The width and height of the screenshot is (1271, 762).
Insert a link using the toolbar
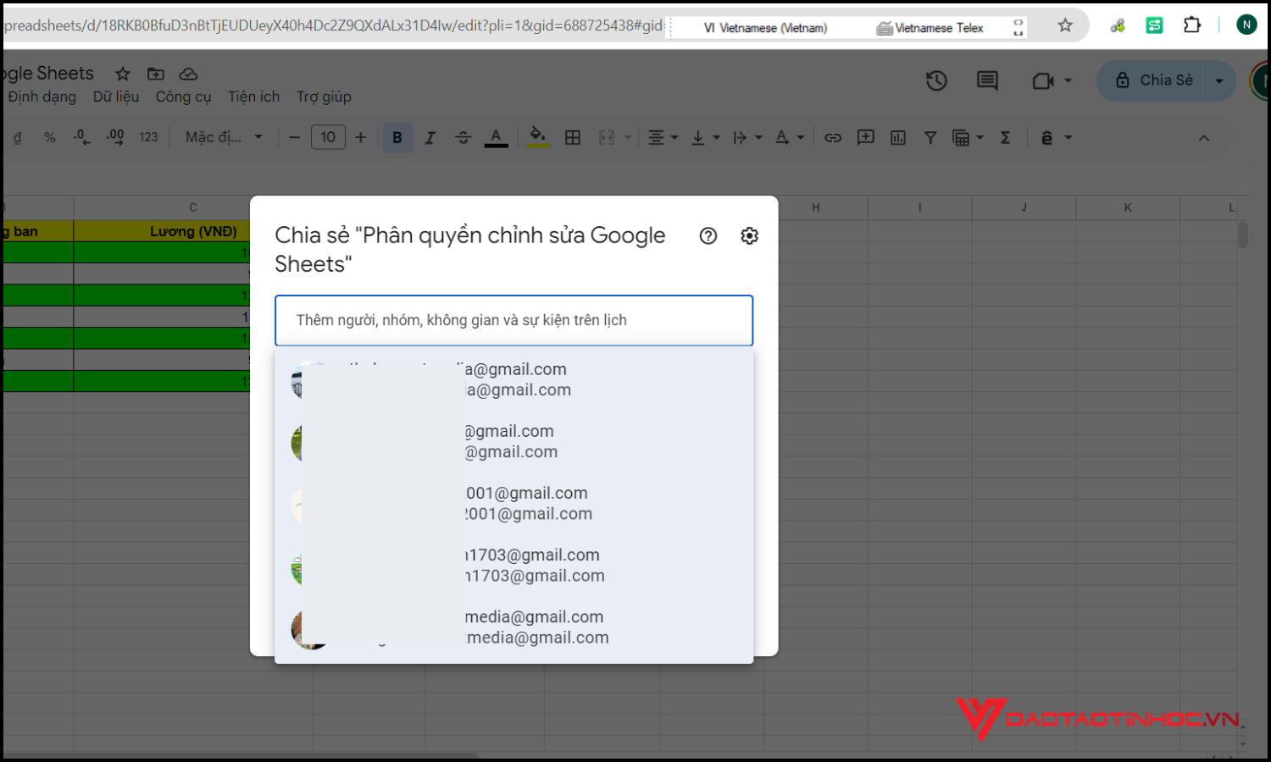833,136
